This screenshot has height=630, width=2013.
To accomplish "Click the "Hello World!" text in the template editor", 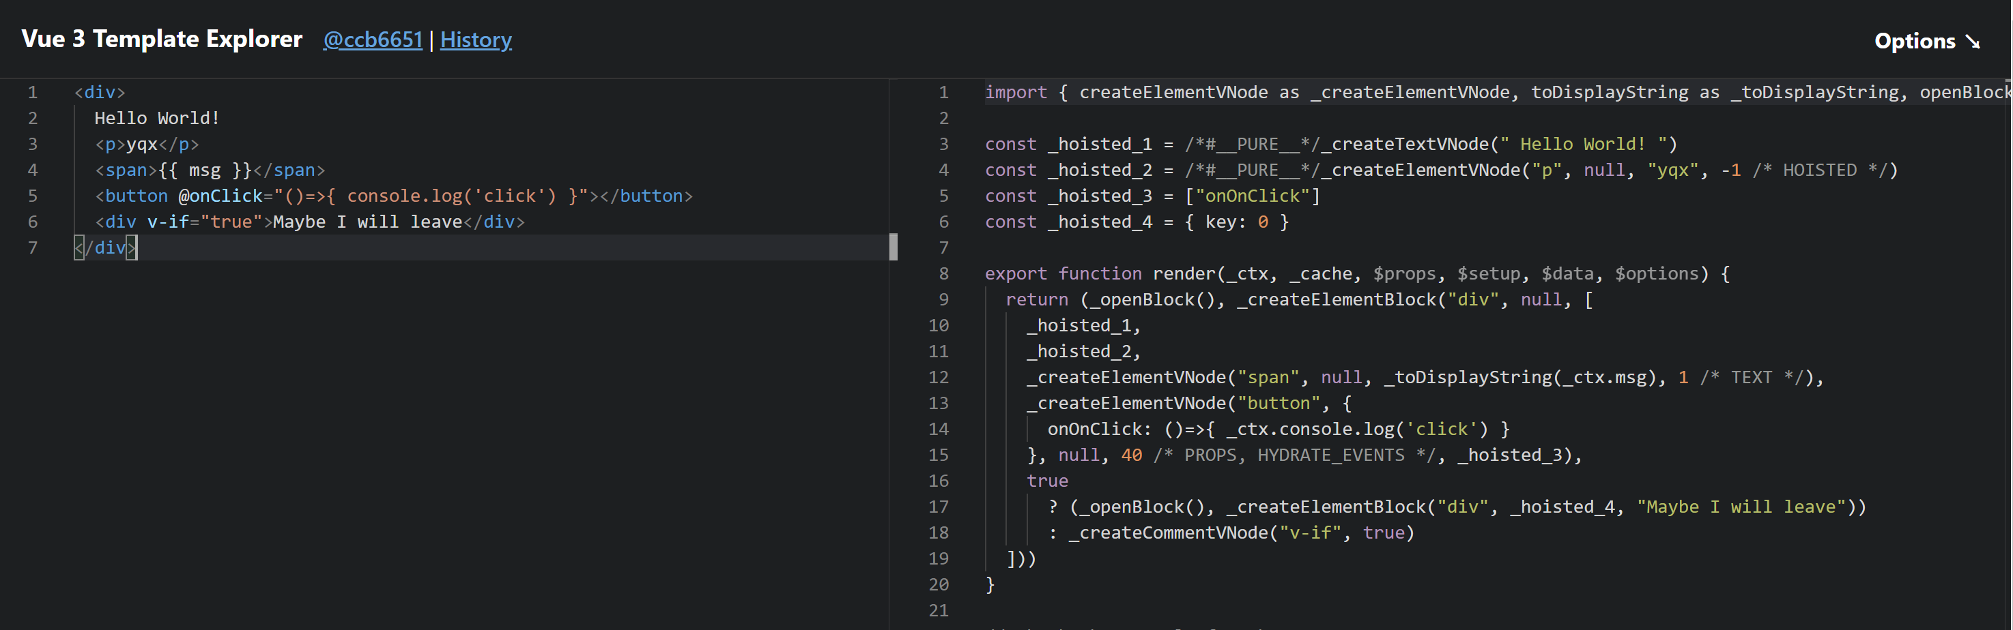I will click(x=157, y=118).
